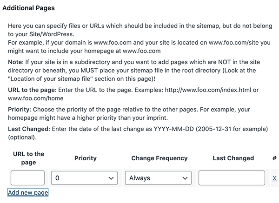The height and width of the screenshot is (203, 279).
Task: Click the X link to remove the page row
Action: click(x=274, y=178)
